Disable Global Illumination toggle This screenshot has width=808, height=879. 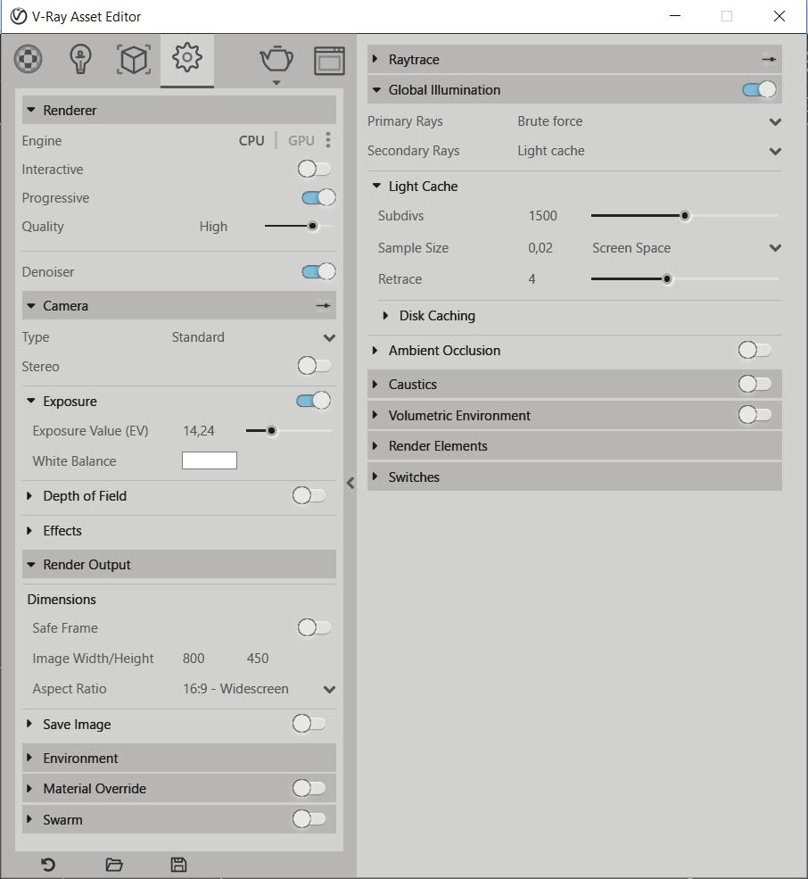click(759, 90)
